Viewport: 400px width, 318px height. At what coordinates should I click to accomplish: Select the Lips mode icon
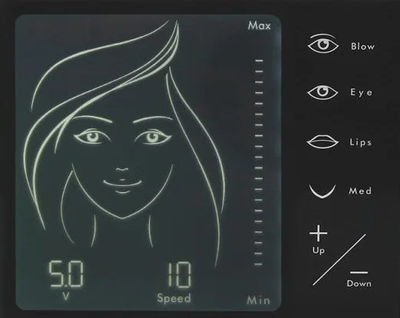pos(322,142)
